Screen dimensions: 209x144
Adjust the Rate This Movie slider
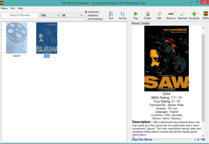pyautogui.click(x=174, y=139)
